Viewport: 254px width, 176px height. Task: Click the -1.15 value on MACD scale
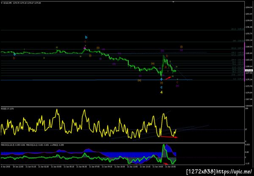coord(247,164)
